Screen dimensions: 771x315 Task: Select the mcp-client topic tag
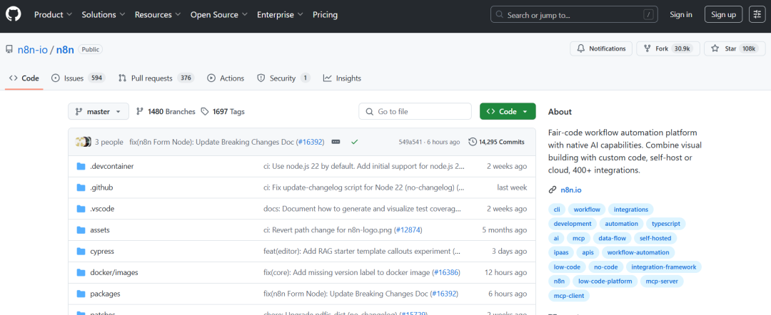point(569,296)
